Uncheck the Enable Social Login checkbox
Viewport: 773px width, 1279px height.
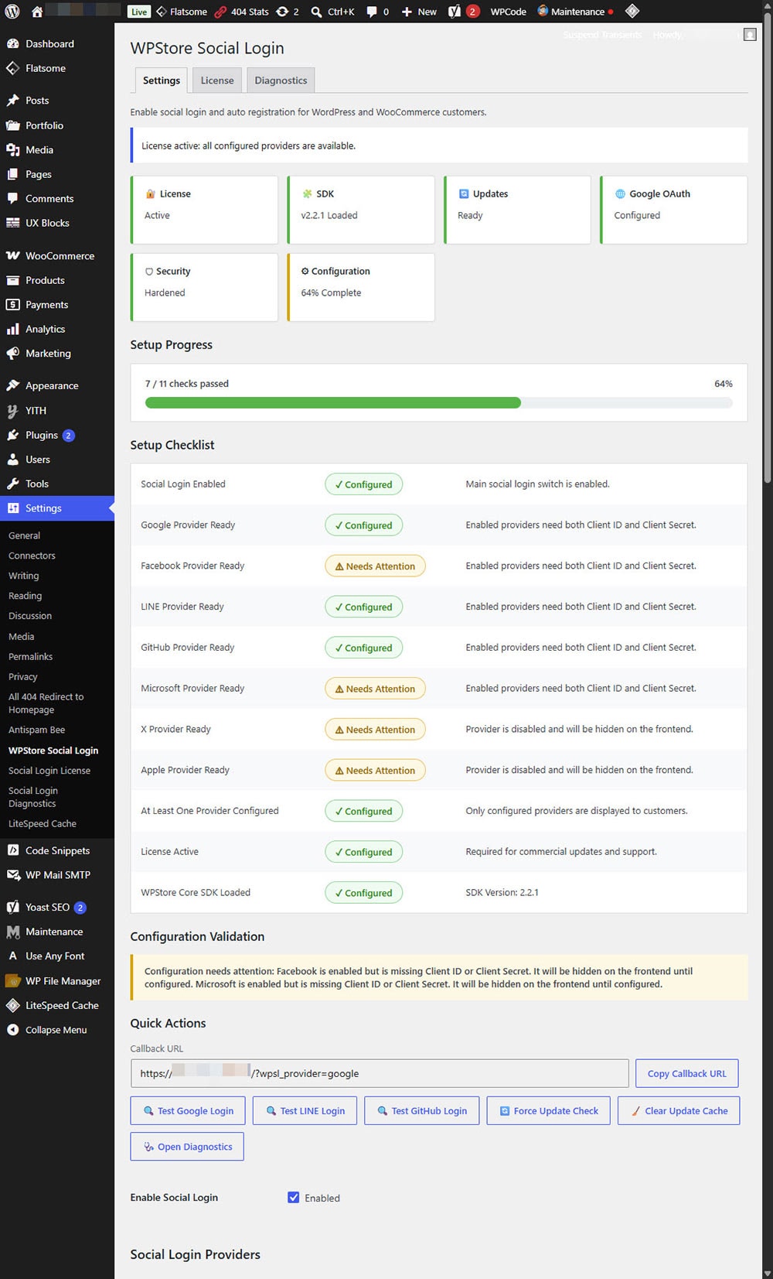click(x=294, y=1198)
